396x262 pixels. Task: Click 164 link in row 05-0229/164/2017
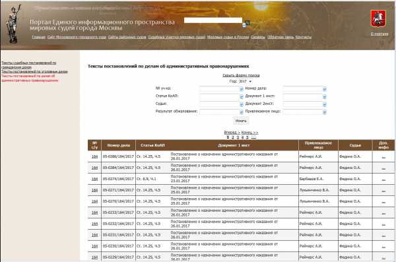pos(94,257)
